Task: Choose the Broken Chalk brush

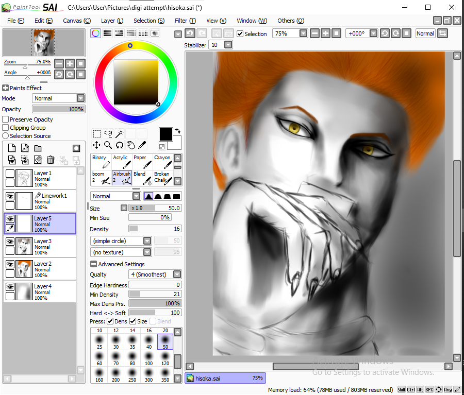Action: point(163,178)
